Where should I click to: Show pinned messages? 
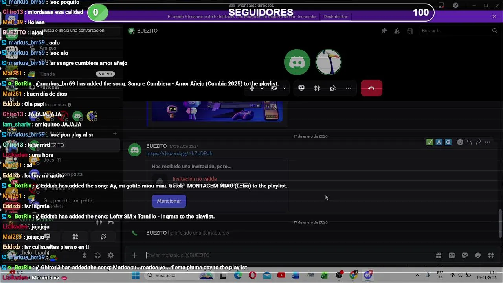(384, 31)
